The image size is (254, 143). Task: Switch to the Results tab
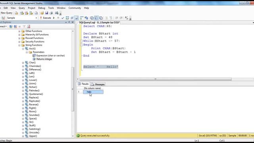pos(83,84)
